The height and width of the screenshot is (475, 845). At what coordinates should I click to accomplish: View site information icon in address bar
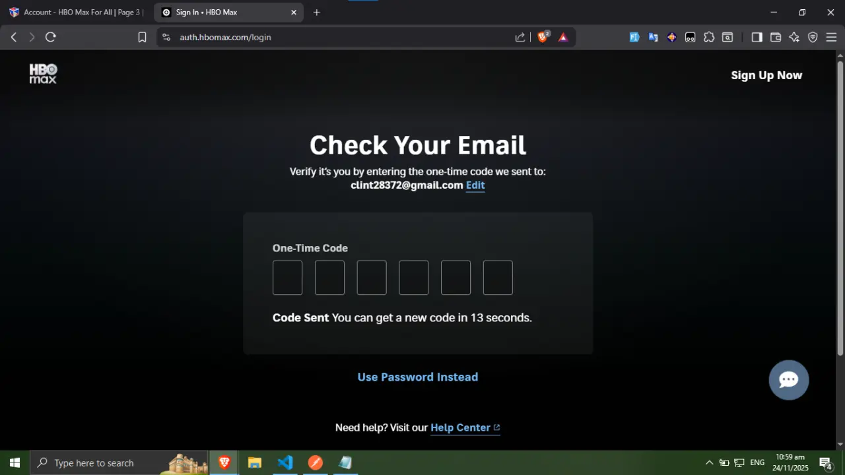point(166,37)
